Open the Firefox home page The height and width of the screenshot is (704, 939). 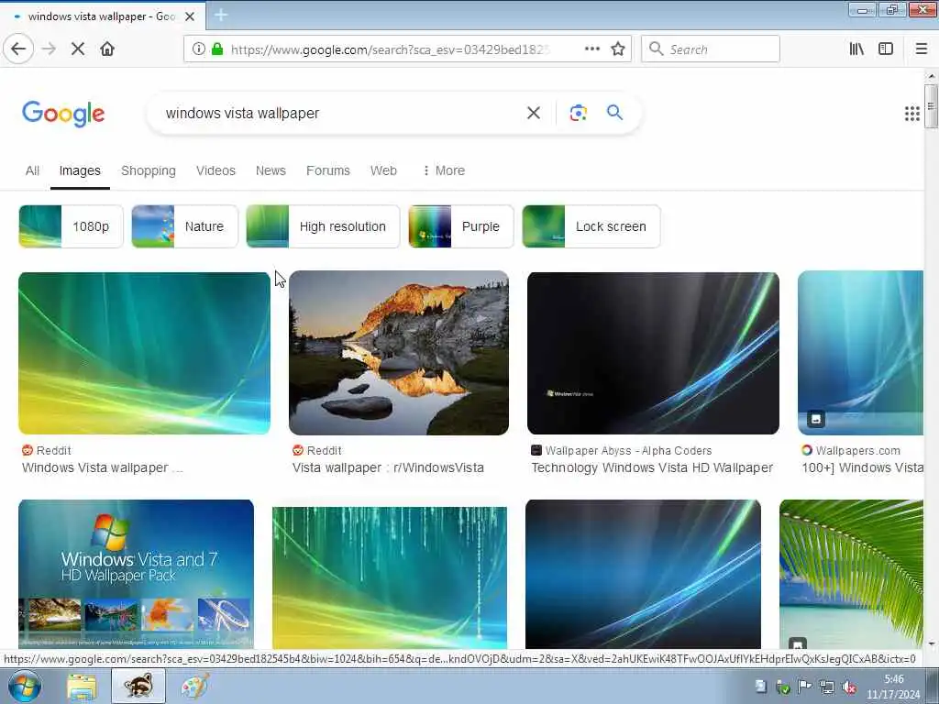pyautogui.click(x=107, y=49)
